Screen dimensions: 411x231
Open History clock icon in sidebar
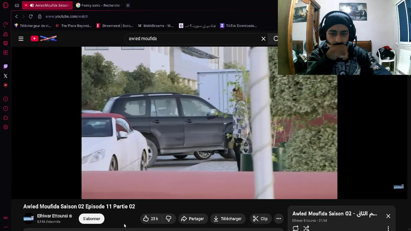(x=5, y=108)
